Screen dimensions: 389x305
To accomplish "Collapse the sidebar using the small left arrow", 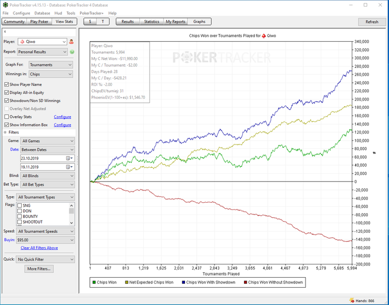I will (4, 32).
